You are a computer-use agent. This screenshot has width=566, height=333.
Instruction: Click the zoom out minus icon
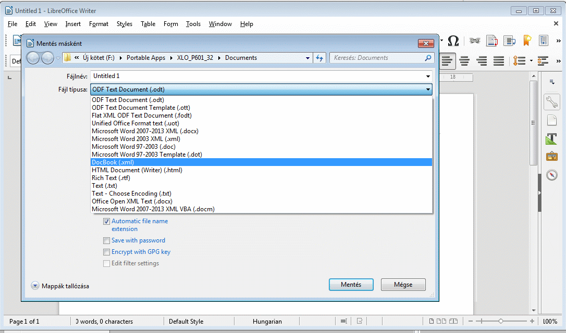click(470, 321)
